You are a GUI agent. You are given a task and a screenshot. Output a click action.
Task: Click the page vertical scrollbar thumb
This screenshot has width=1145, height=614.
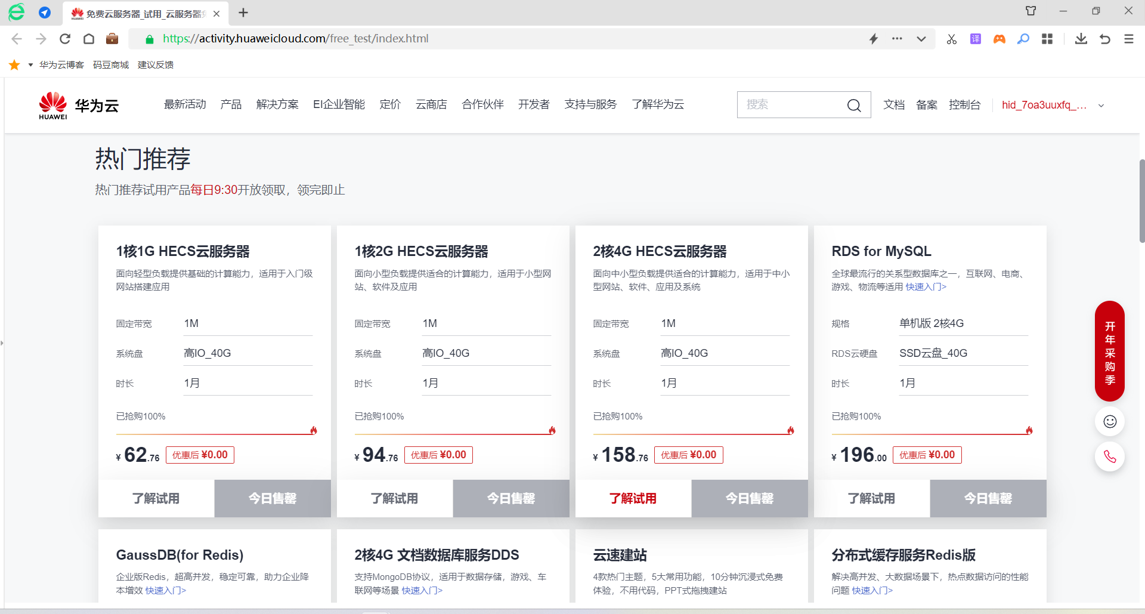pyautogui.click(x=1141, y=201)
